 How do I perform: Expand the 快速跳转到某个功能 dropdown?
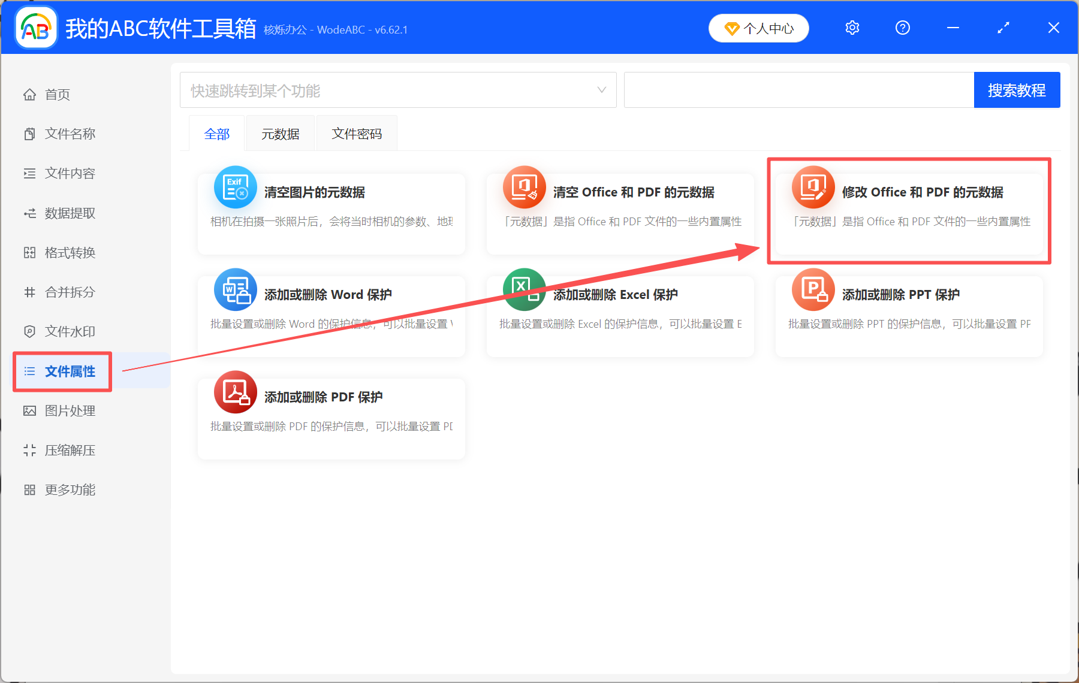click(601, 89)
